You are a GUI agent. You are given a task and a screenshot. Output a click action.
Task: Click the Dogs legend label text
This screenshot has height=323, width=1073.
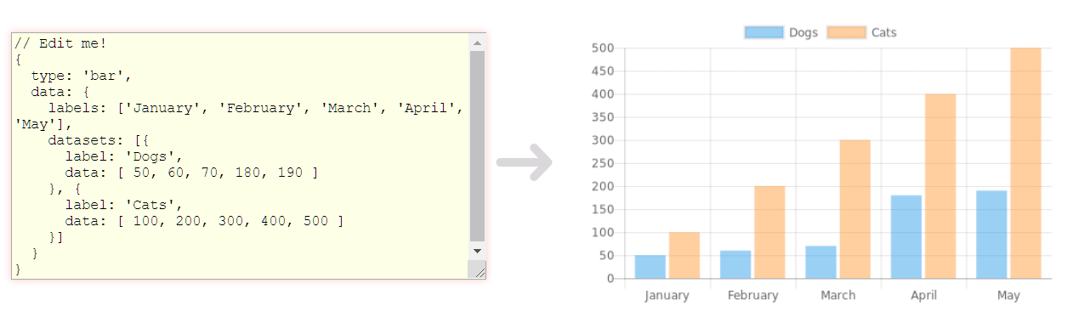[x=803, y=32]
